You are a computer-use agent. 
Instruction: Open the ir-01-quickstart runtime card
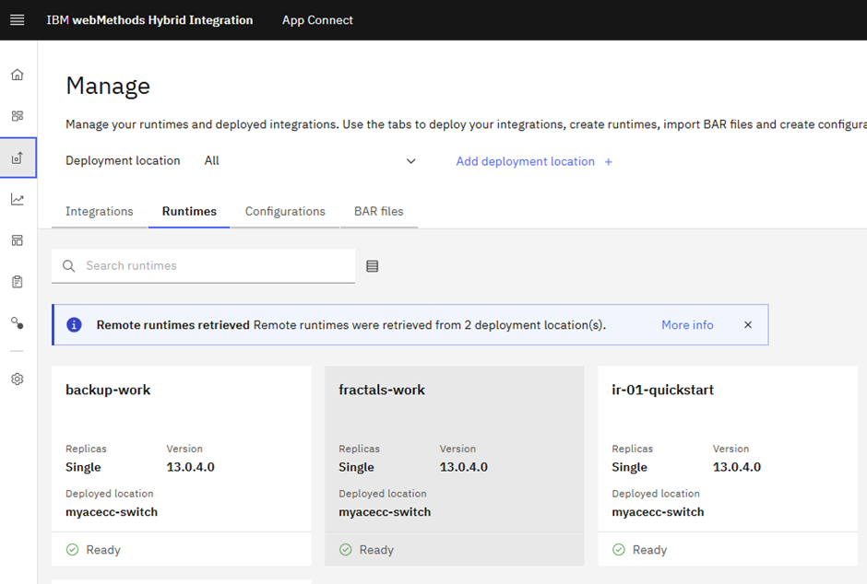(728, 466)
